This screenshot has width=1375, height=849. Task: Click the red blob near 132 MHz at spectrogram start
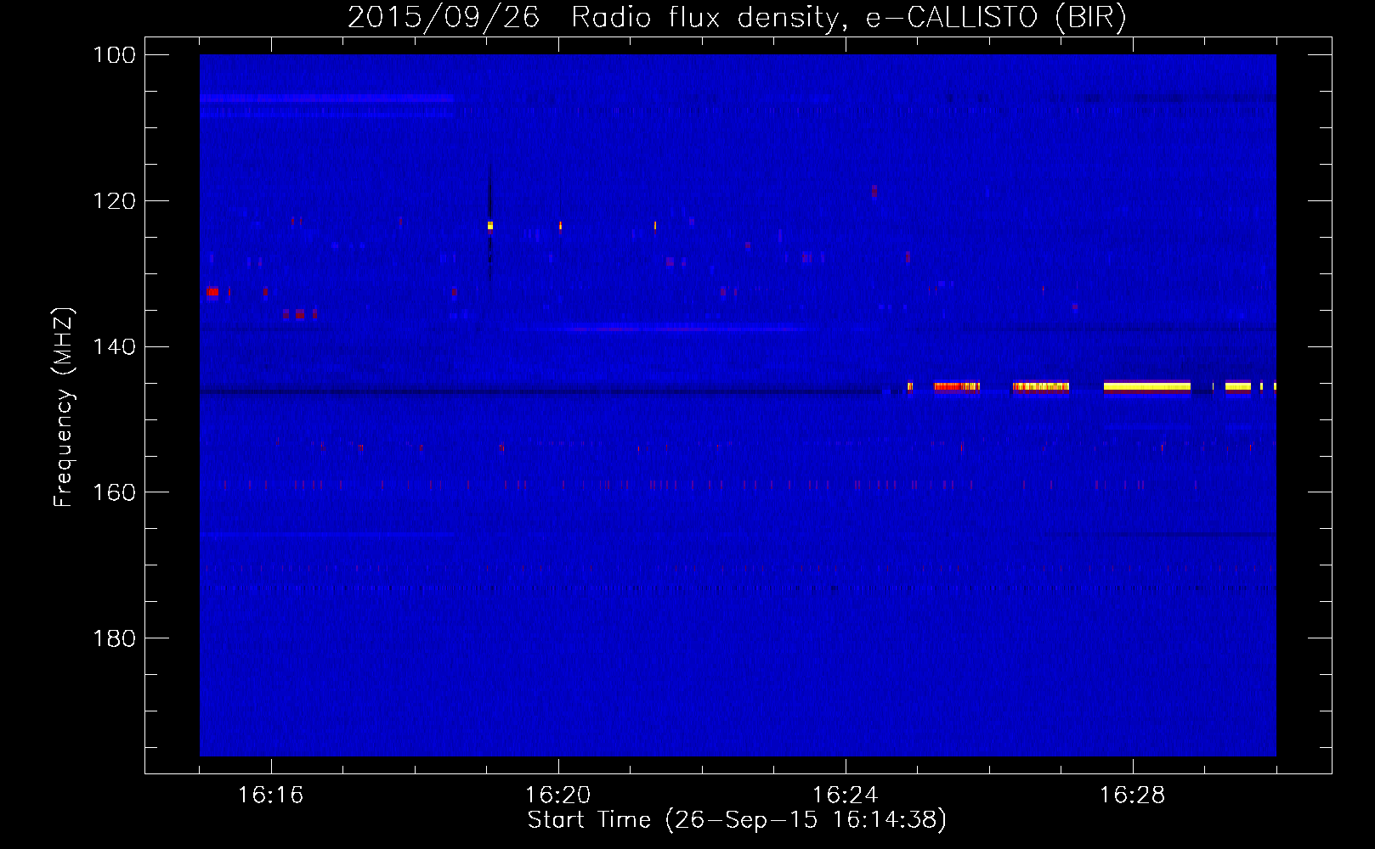[x=212, y=292]
